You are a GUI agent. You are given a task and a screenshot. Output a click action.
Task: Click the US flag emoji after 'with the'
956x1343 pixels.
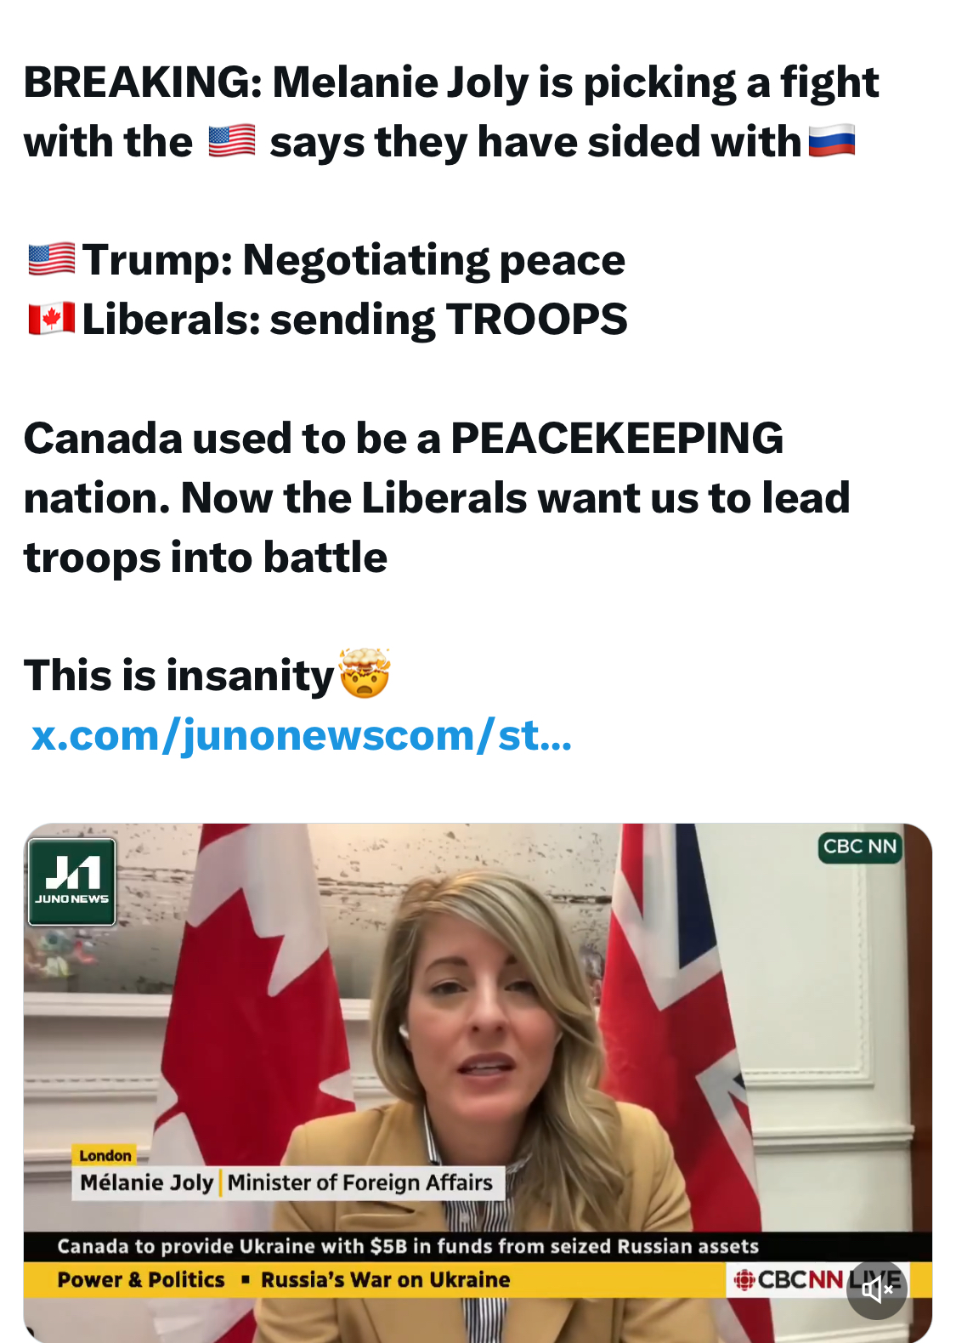point(232,141)
